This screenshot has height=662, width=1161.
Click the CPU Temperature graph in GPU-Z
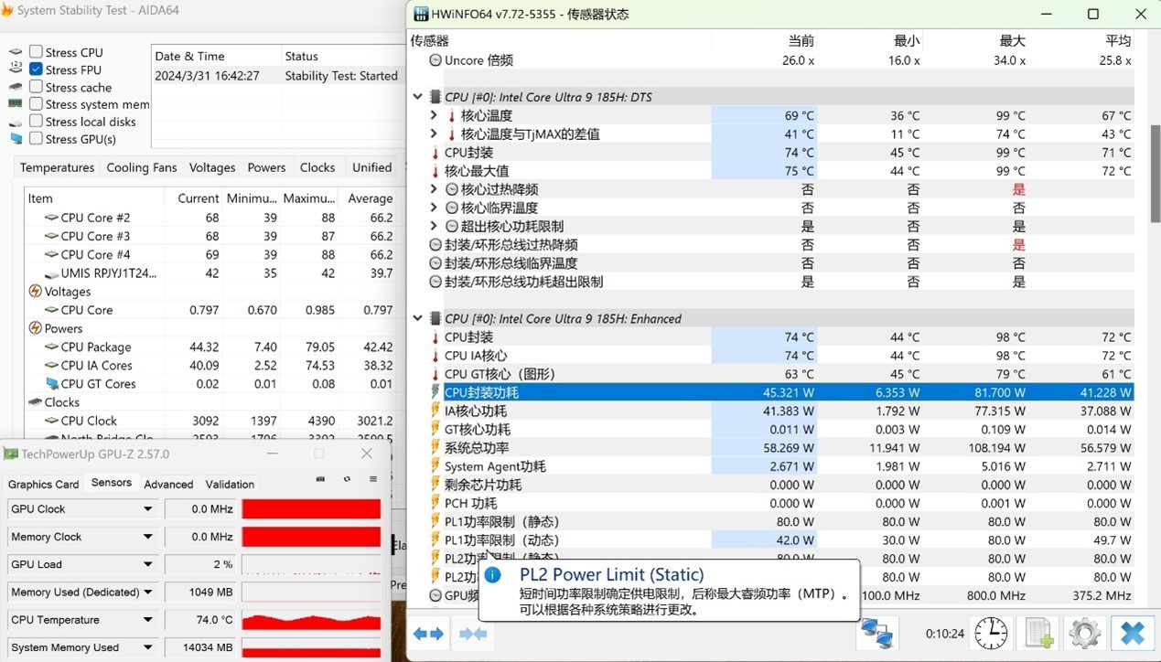tap(311, 620)
